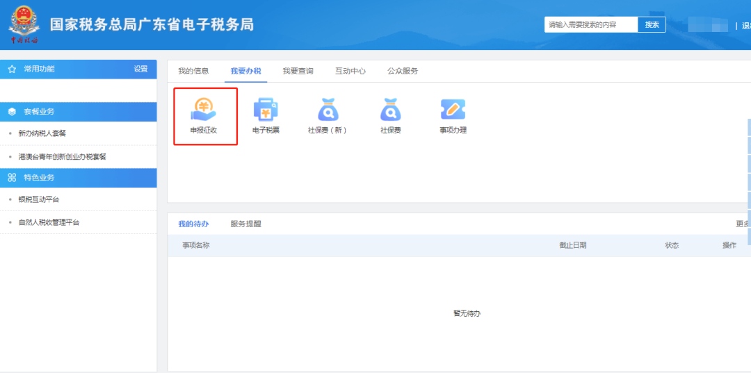Click 设置 in the 常用功能 header
The image size is (751, 373).
(140, 69)
